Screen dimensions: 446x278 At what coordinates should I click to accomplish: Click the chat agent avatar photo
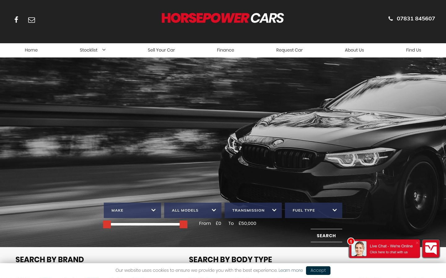coord(359,249)
